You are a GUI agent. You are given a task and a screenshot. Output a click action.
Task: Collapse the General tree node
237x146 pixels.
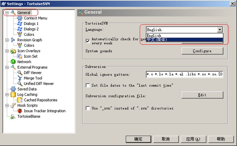[7, 13]
